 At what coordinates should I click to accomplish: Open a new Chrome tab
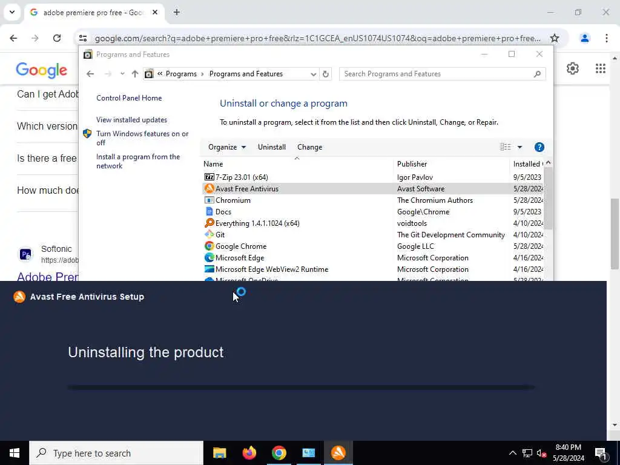pyautogui.click(x=177, y=12)
